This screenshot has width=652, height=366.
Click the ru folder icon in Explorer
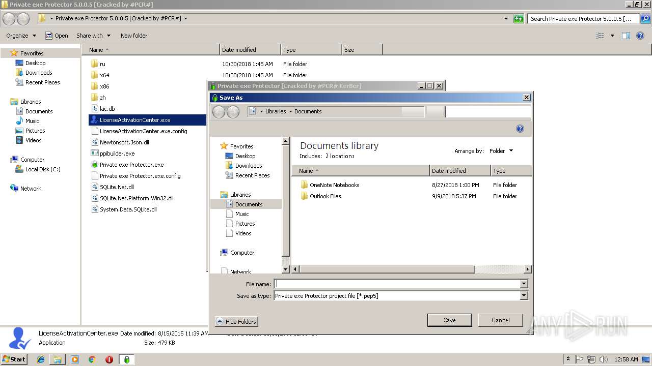coord(94,64)
